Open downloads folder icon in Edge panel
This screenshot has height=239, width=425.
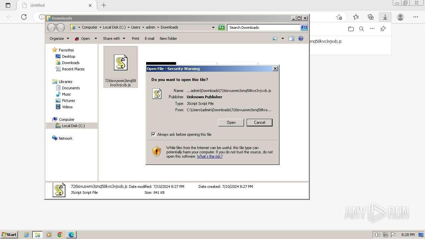[x=351, y=29]
